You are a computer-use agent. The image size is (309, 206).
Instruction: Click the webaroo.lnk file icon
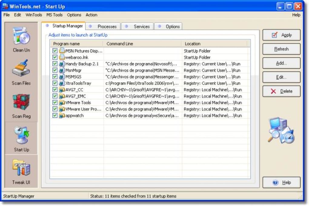62,57
